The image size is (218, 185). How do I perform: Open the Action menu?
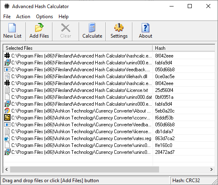coord(23,17)
